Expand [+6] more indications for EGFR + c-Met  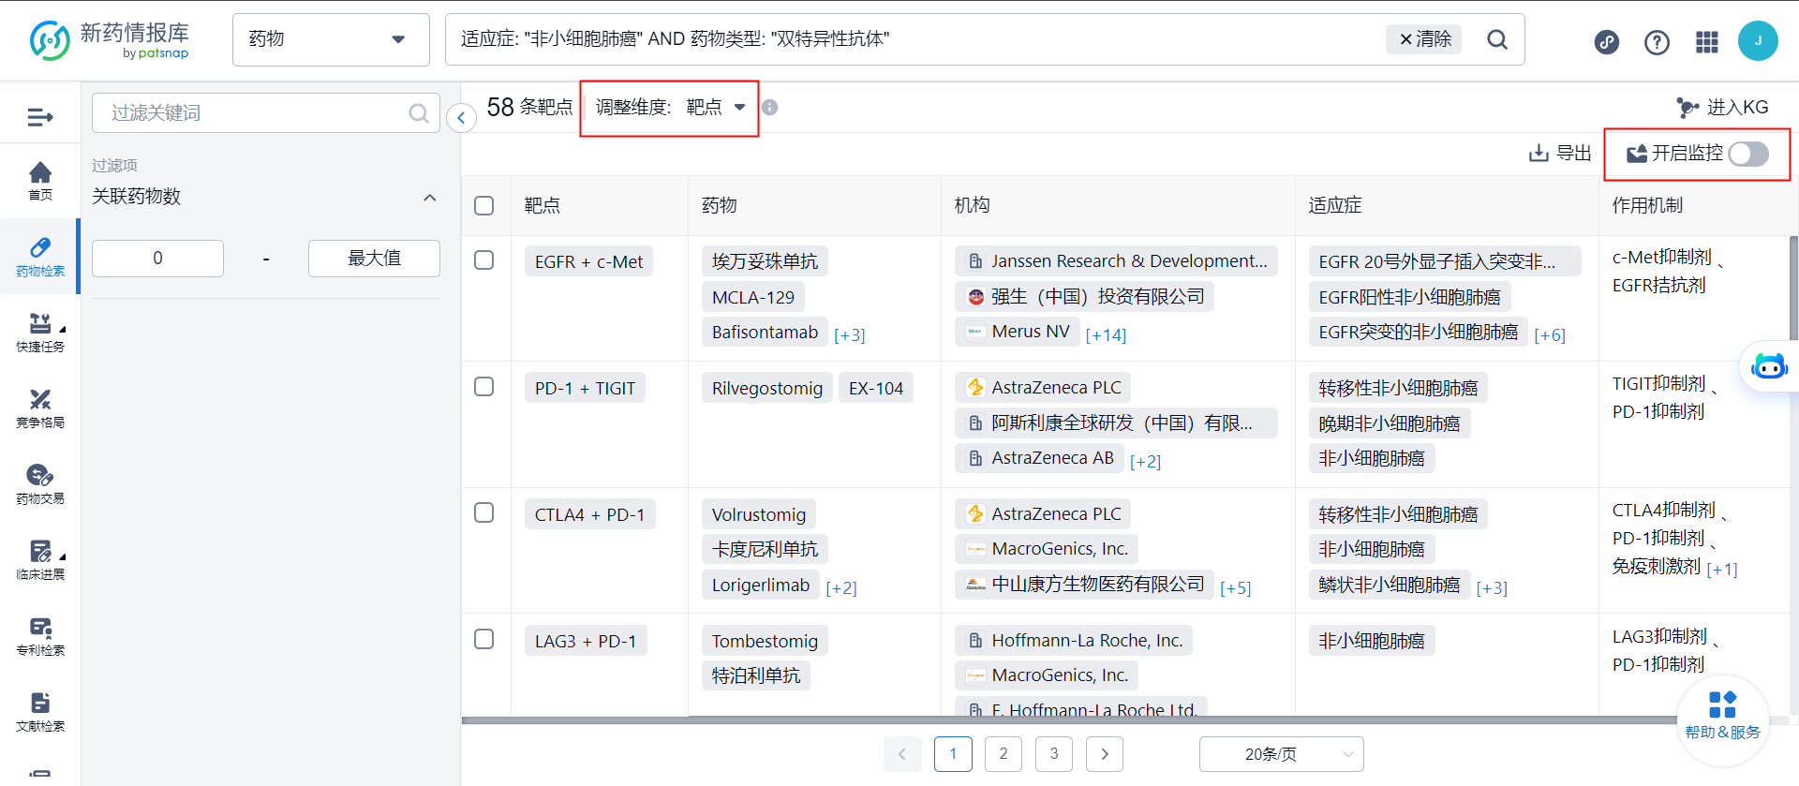point(1549,334)
